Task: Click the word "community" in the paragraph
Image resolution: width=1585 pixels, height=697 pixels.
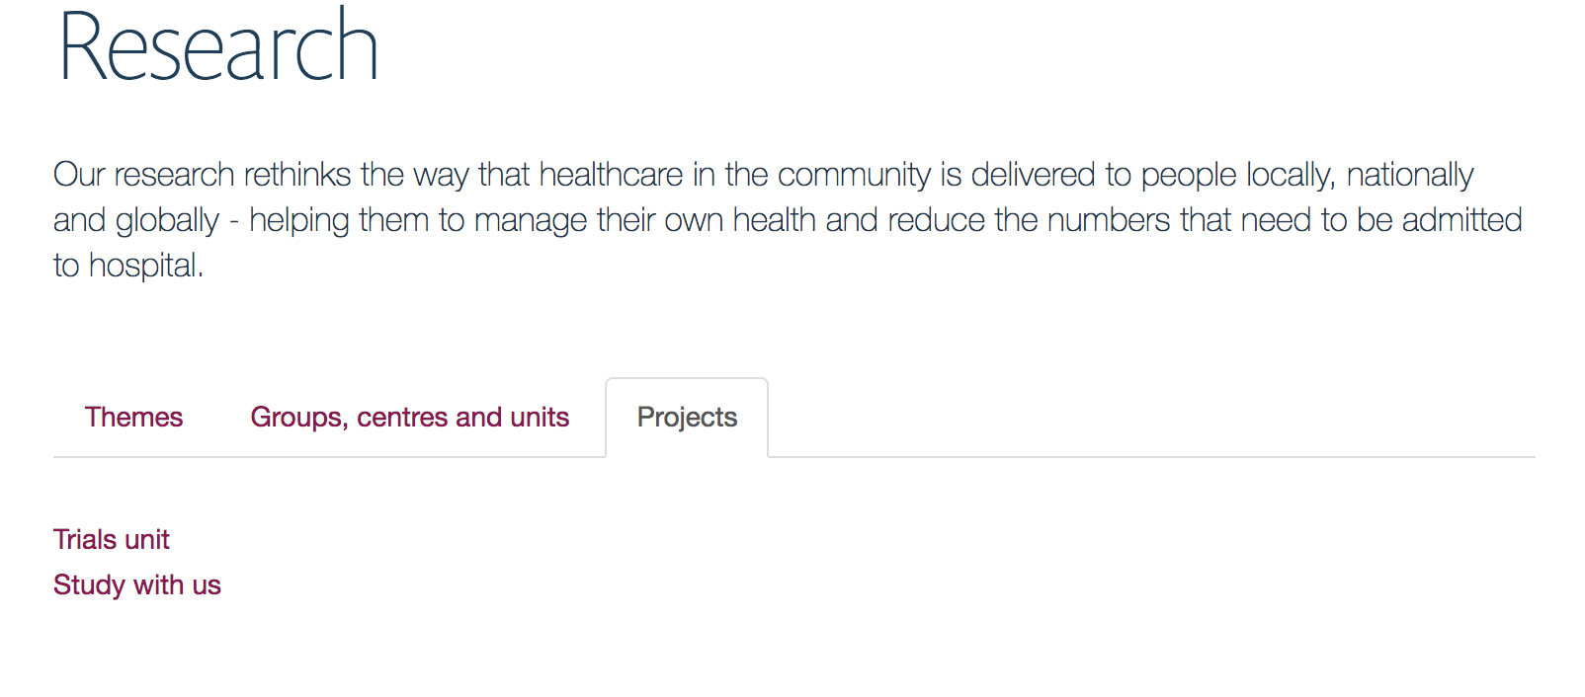Action: tap(854, 175)
